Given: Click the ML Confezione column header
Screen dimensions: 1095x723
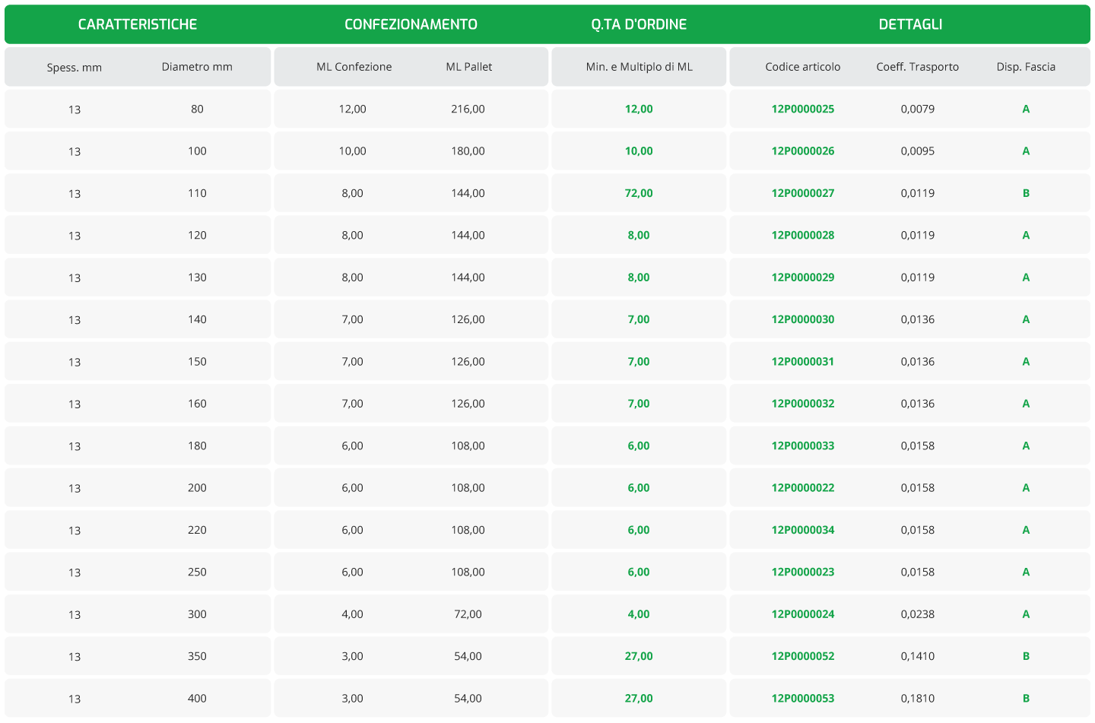Looking at the screenshot, I should point(354,67).
